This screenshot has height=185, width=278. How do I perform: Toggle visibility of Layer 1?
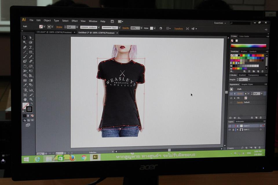click(230, 130)
